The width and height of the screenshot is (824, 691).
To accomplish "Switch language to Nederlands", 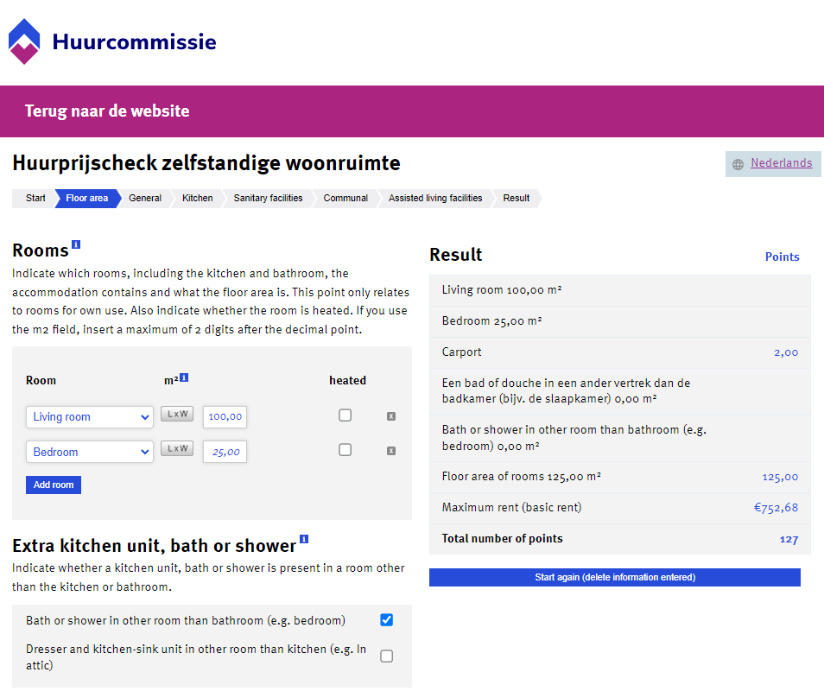I will tap(781, 163).
